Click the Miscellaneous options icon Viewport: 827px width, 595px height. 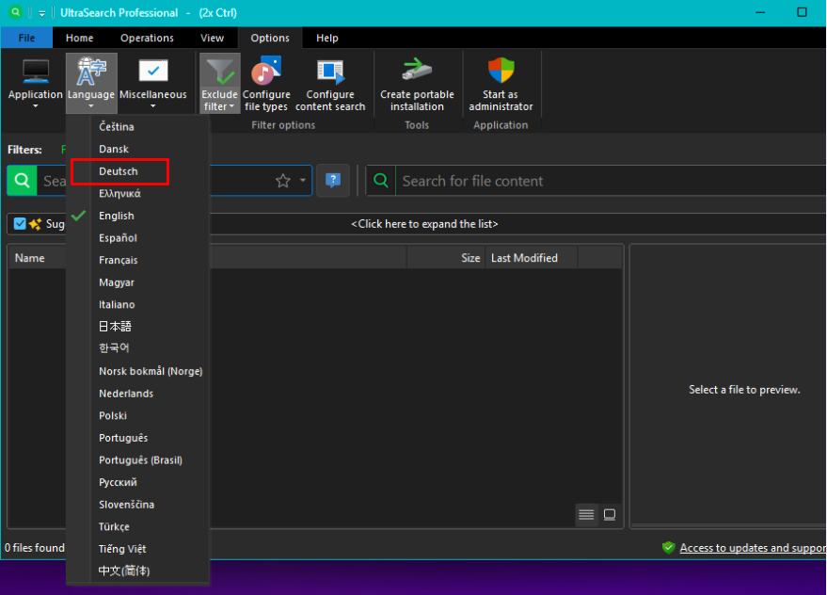[x=152, y=72]
